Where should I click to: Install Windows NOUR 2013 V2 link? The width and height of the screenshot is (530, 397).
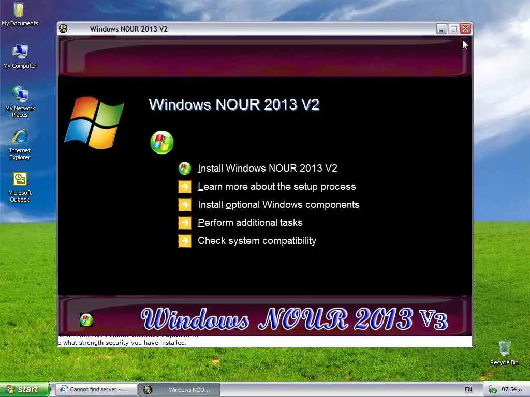pyautogui.click(x=268, y=168)
